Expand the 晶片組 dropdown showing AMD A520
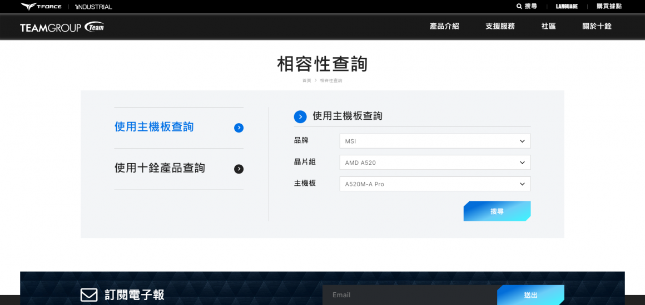The height and width of the screenshot is (305, 645). click(435, 162)
